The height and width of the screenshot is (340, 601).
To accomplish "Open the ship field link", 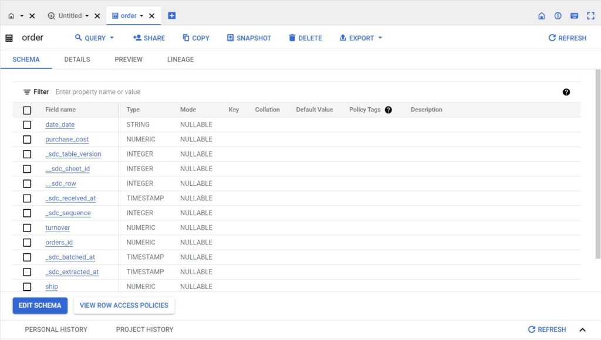I will coord(52,287).
